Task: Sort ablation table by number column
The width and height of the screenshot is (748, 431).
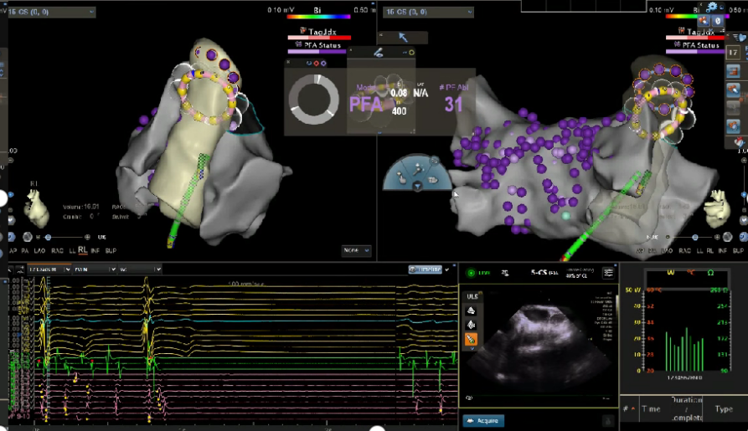Action: tap(626, 408)
